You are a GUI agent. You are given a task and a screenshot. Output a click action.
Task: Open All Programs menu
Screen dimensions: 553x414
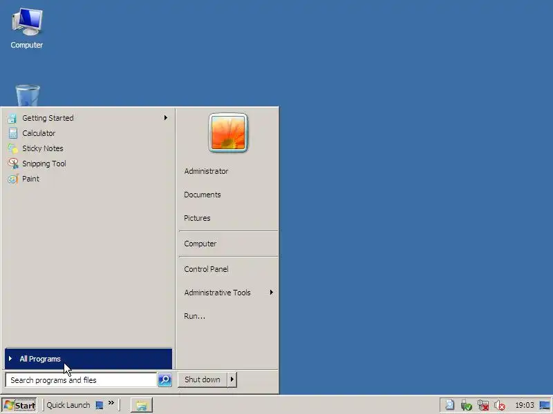tap(88, 359)
